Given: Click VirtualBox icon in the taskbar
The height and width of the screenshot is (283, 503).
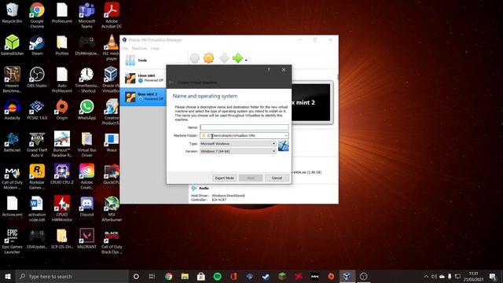Looking at the screenshot, I should coord(347,277).
